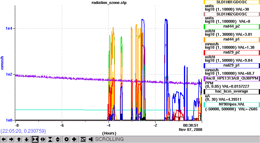Select the orange rad44_p1 legend entry

tap(232, 40)
